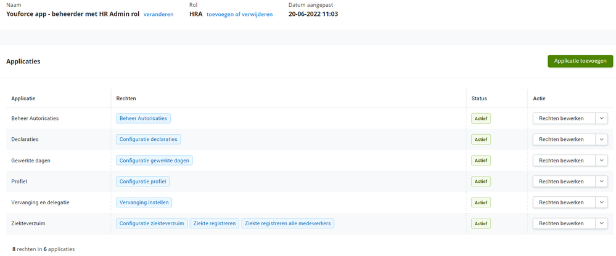Click the 'veranderen' link next to the name
Image resolution: width=616 pixels, height=256 pixels.
point(158,14)
